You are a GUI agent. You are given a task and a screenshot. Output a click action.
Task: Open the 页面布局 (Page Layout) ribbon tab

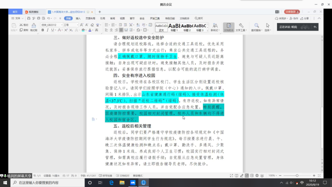coord(90,18)
